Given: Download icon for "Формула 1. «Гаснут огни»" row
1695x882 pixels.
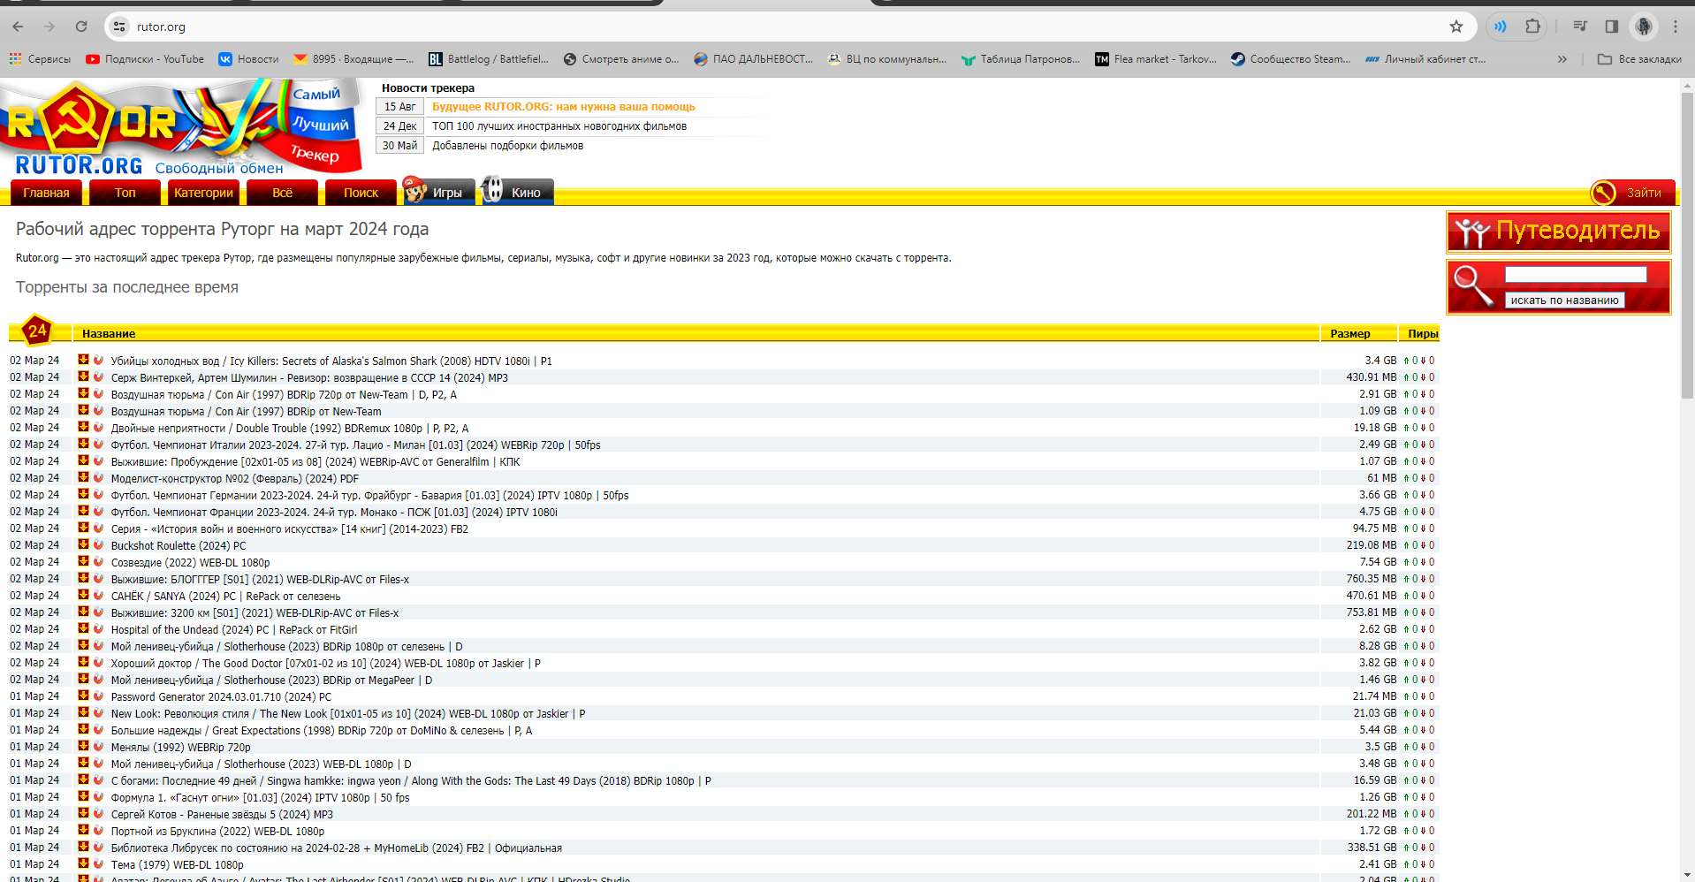Looking at the screenshot, I should tap(84, 797).
